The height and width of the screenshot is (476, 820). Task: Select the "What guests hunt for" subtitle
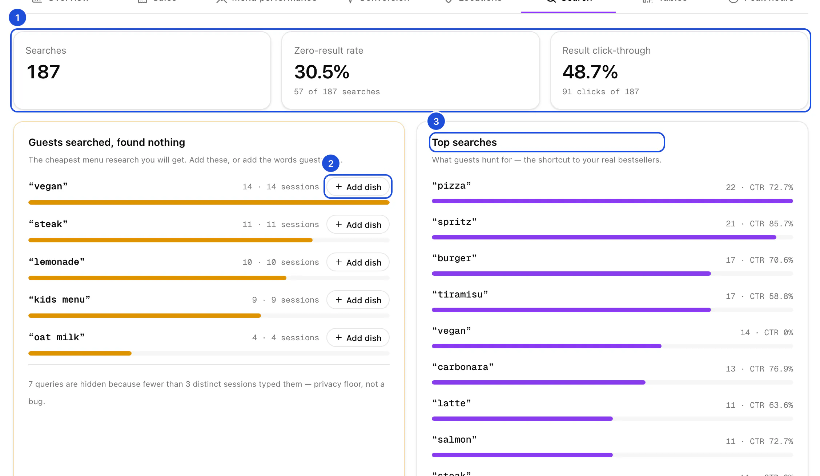coord(547,160)
